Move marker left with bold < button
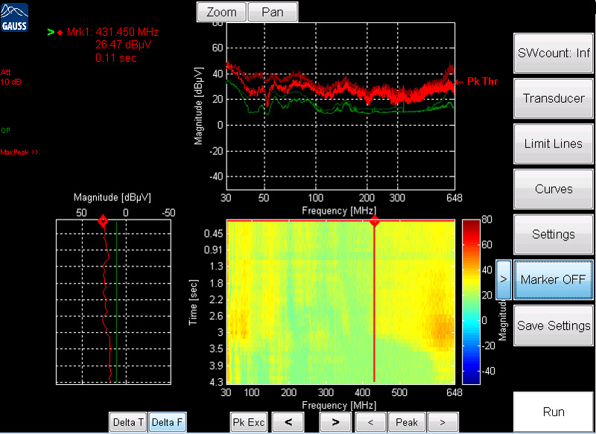The image size is (596, 434). [288, 422]
